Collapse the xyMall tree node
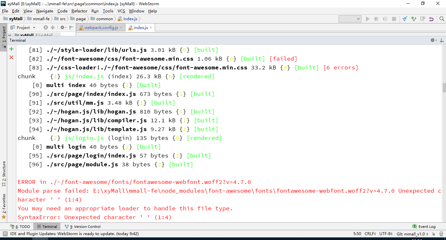 click(9, 35)
